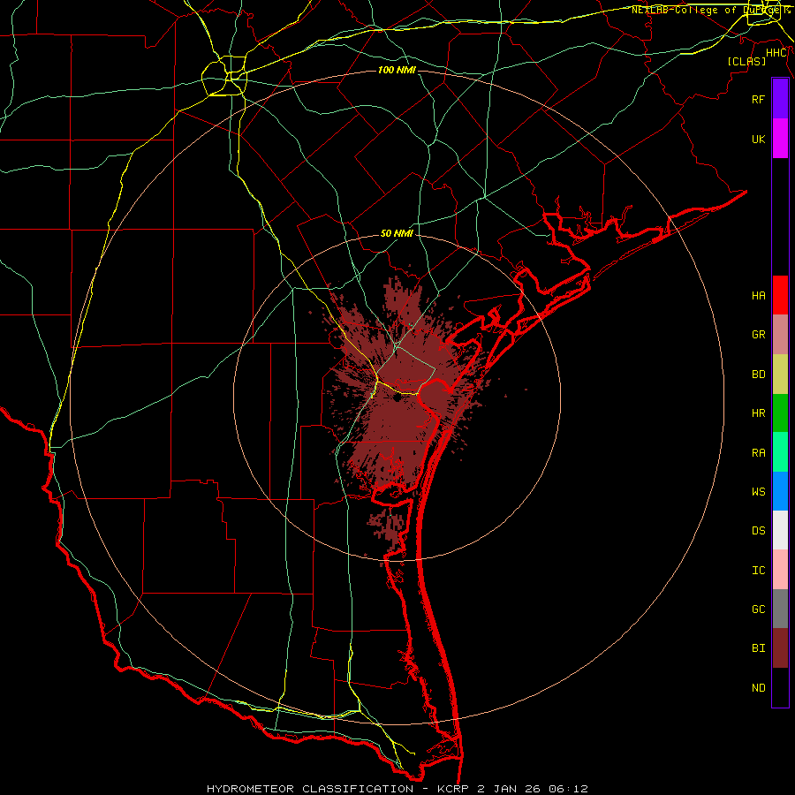This screenshot has width=795, height=795.
Task: Click the HHC product code text
Action: 776,53
